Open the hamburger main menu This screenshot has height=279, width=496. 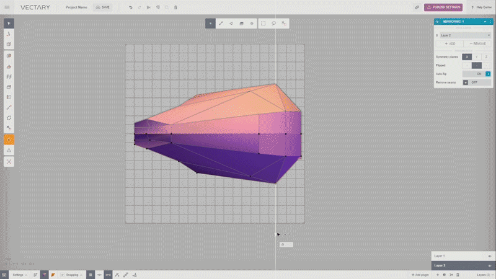[x=7, y=7]
